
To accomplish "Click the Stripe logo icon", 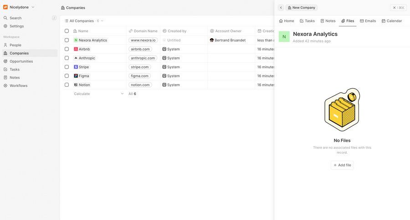I will pos(76,67).
